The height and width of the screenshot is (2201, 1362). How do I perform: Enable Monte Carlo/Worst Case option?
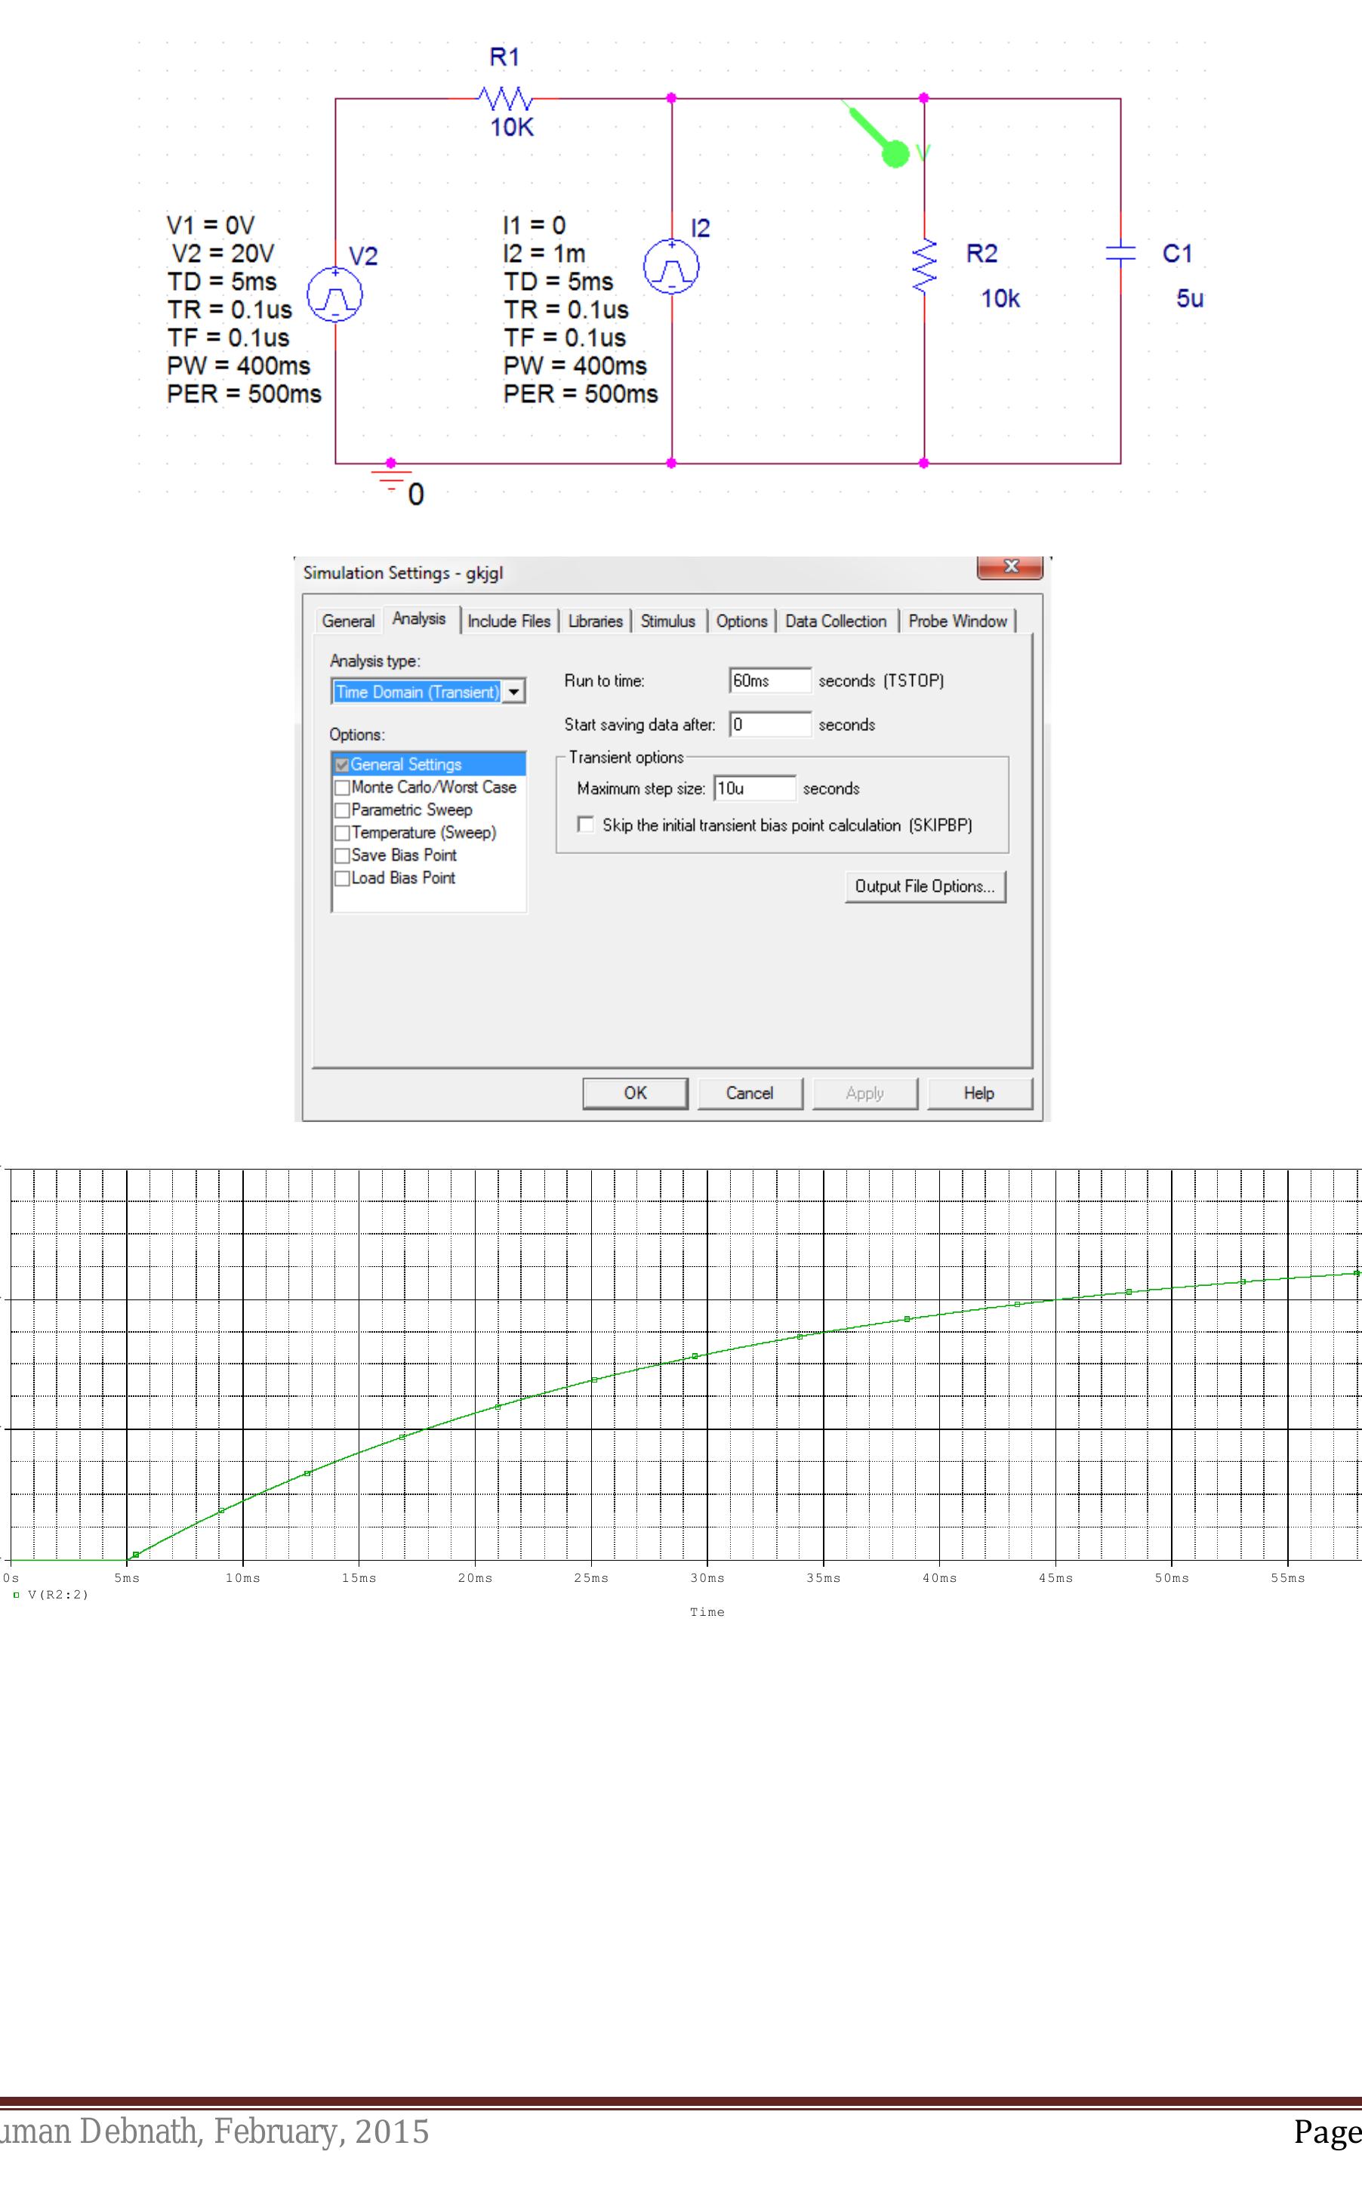tap(342, 787)
